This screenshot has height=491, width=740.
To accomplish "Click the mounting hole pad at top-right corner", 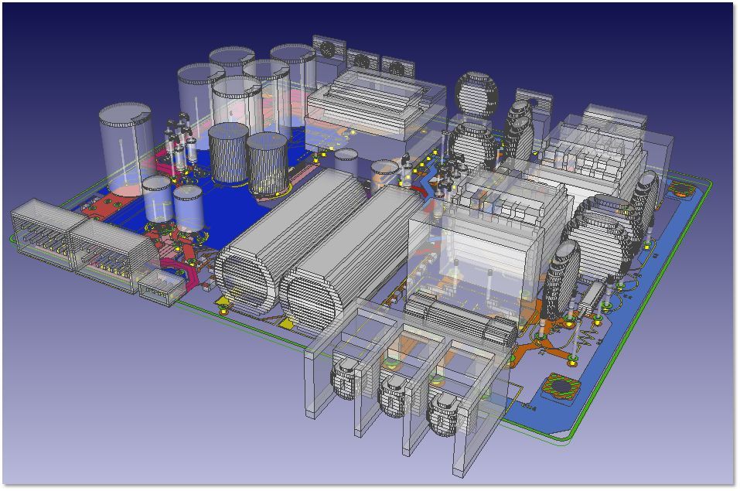I will [x=681, y=189].
